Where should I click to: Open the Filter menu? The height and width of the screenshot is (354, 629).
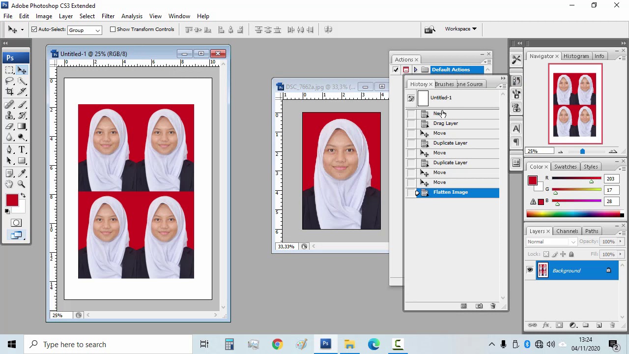(x=108, y=16)
